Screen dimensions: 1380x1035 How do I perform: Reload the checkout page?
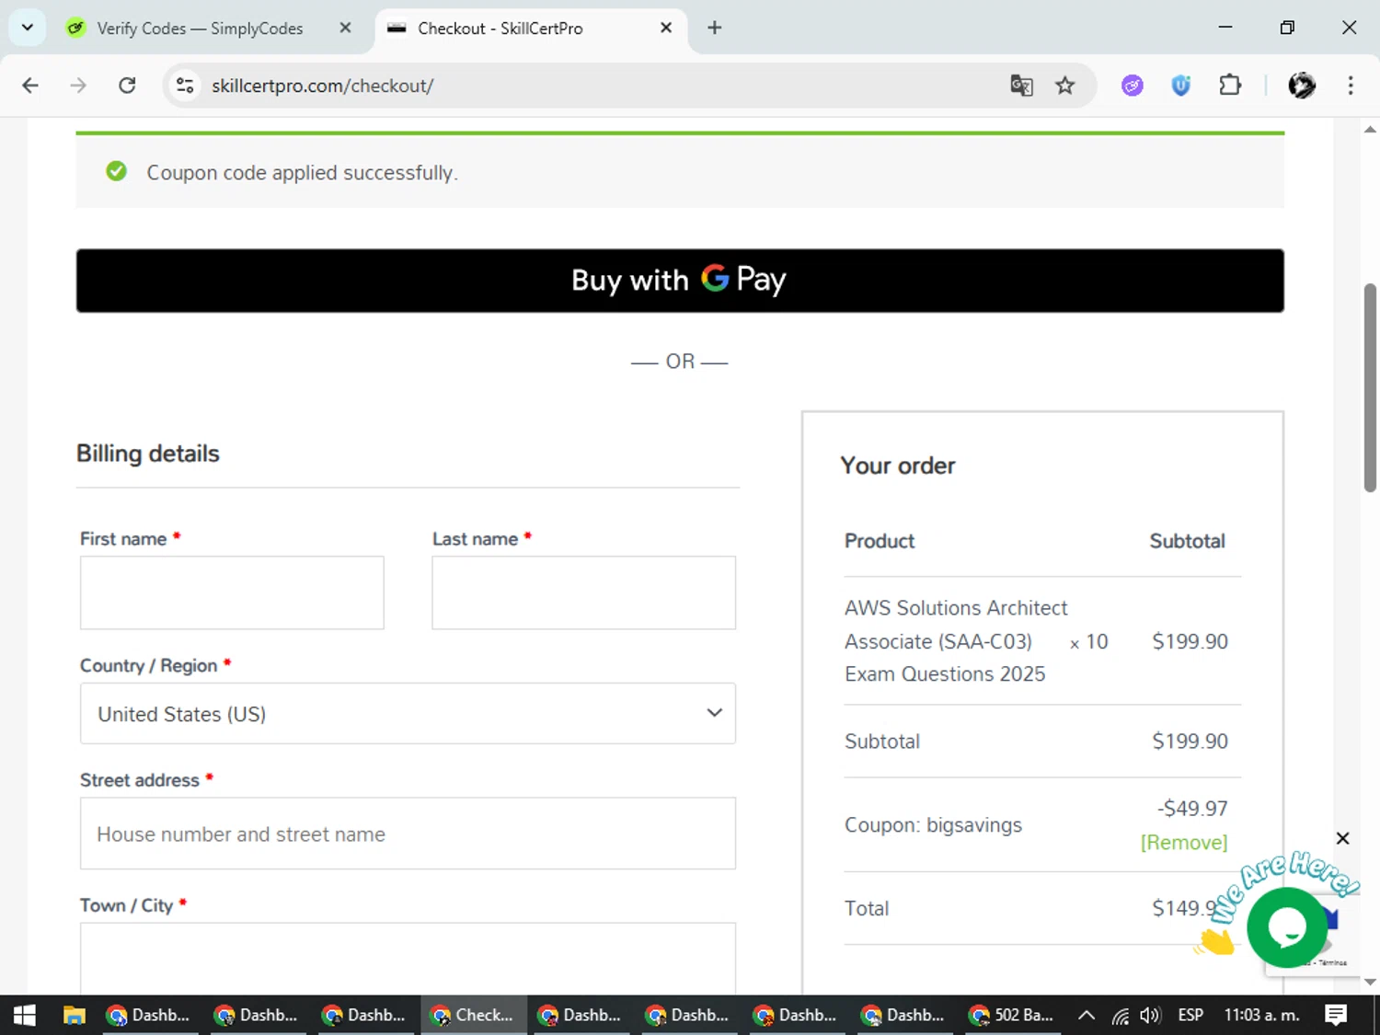pos(127,86)
